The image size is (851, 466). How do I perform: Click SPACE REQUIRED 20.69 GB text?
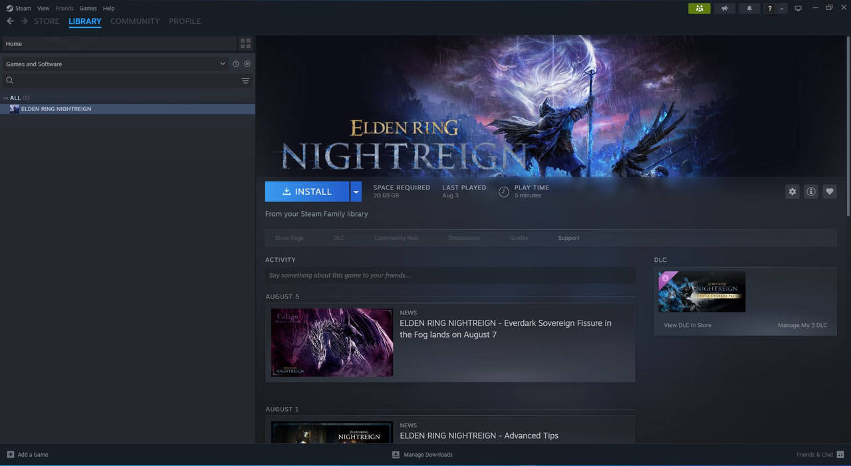pos(401,191)
